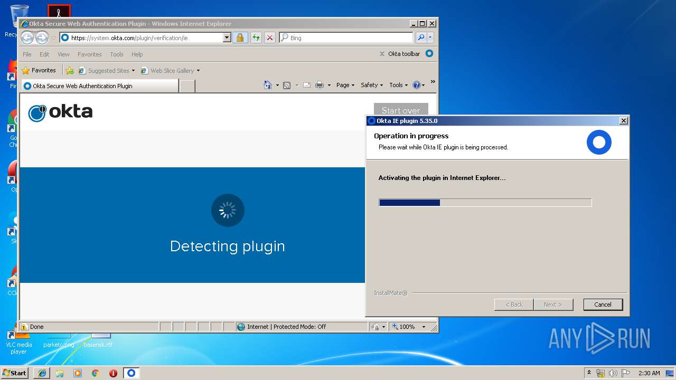Click the volume speaker tray icon

tap(613, 373)
